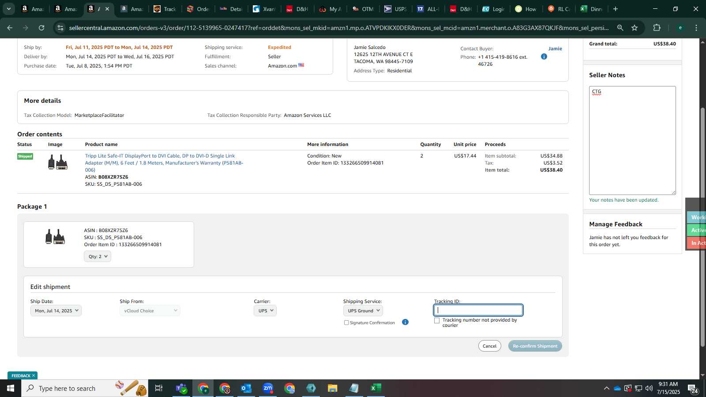Click the Order Item ID 133266509914081 text under More information
This screenshot has width=706, height=397.
[x=345, y=163]
